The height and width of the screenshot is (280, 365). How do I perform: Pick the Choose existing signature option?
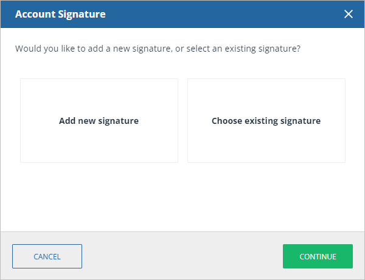click(266, 120)
